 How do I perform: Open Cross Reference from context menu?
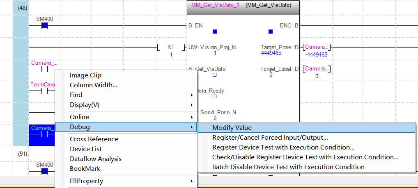click(94, 139)
